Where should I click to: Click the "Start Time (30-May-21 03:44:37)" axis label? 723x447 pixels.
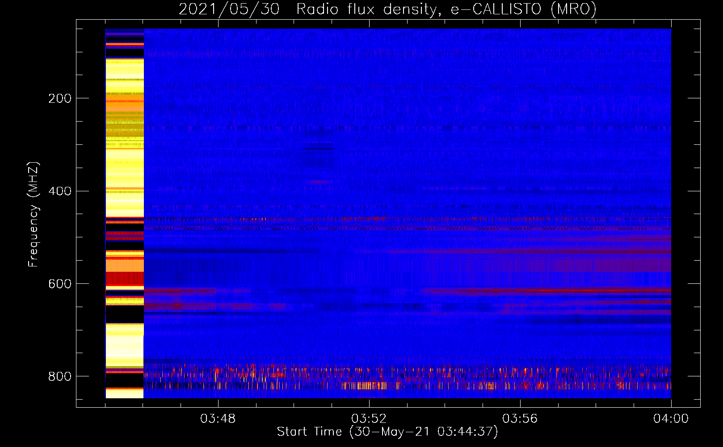click(387, 432)
